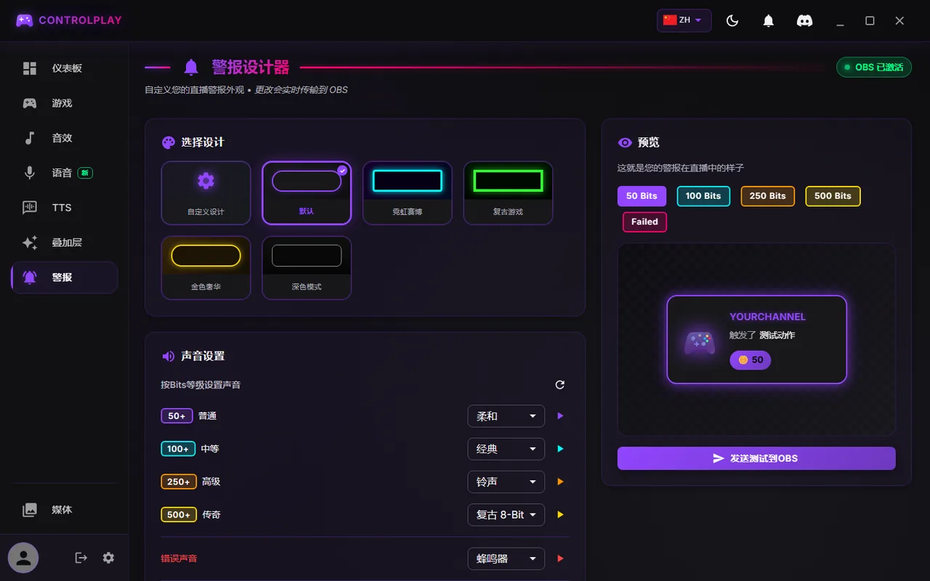This screenshot has height=581, width=930.
Task: Click the OBS 已激活 status badge
Action: tap(874, 68)
